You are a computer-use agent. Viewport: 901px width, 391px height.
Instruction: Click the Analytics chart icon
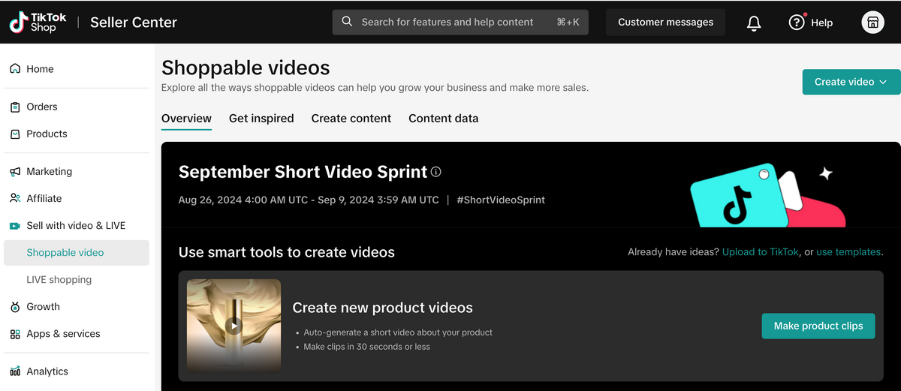(x=15, y=371)
